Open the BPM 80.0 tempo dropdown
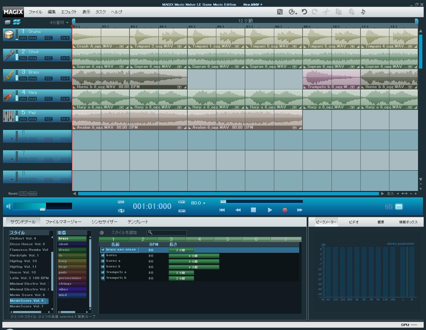 point(204,203)
